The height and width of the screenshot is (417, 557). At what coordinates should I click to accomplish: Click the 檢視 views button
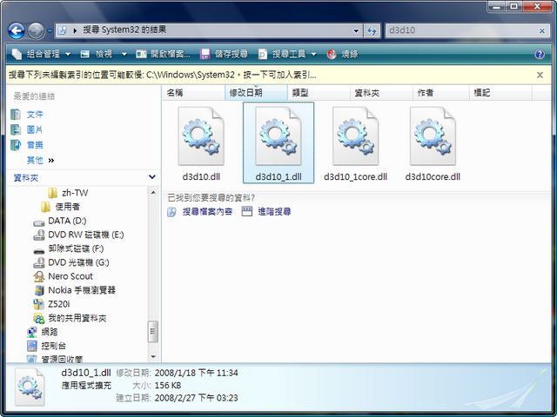click(x=97, y=54)
